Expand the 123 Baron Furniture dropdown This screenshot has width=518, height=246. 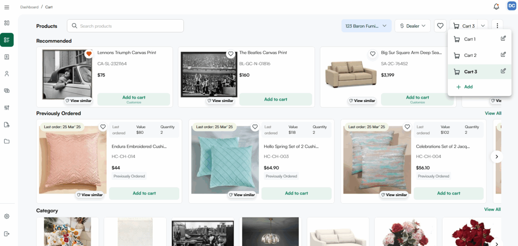366,26
